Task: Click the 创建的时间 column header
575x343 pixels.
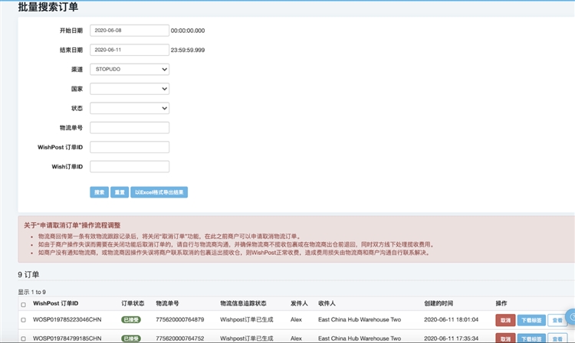Action: (x=439, y=303)
